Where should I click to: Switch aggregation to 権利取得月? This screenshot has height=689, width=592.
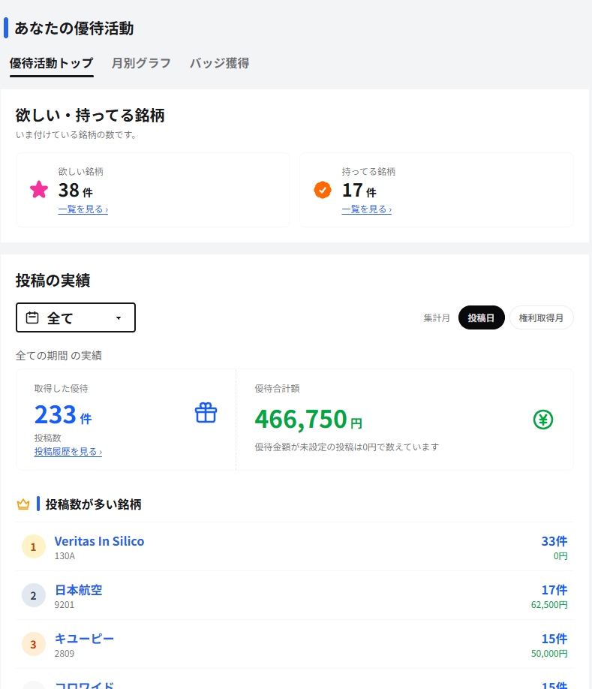click(x=541, y=317)
